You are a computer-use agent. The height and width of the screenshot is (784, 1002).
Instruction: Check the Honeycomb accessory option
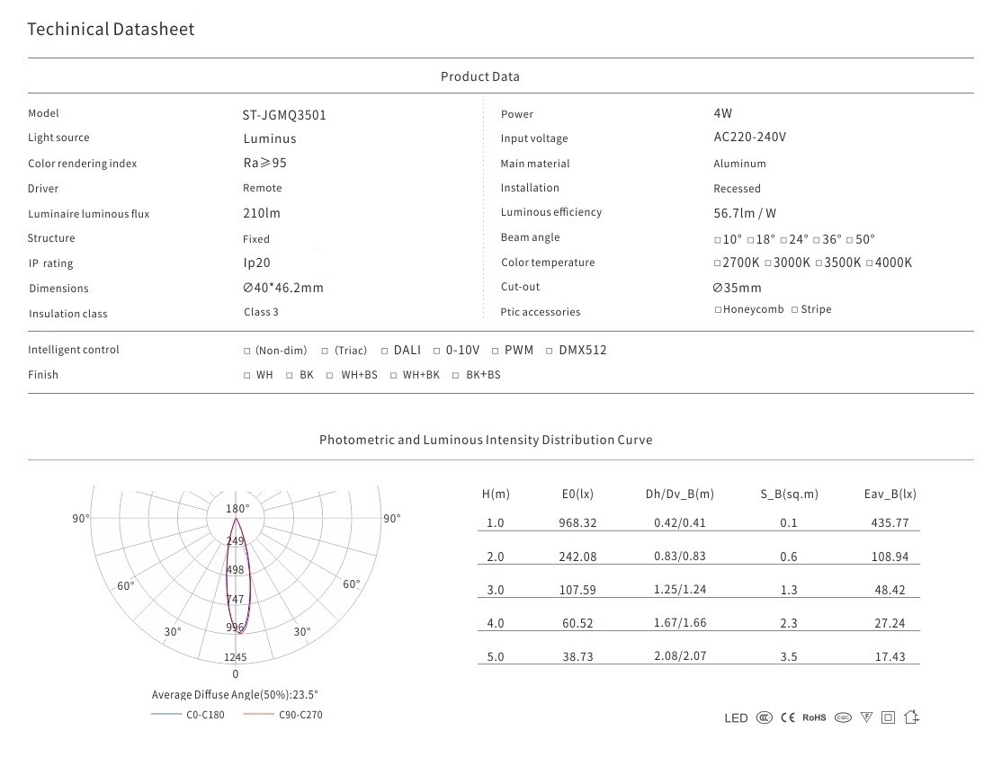(x=718, y=310)
